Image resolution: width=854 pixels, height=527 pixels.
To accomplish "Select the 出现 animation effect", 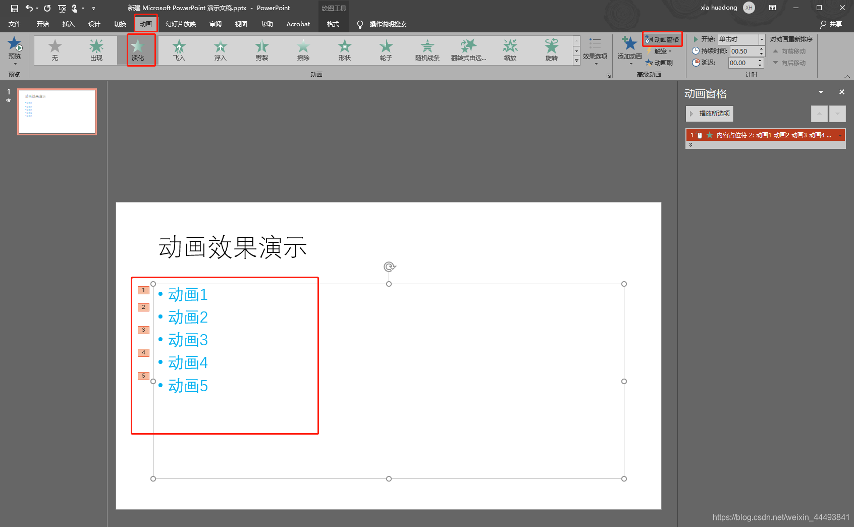I will [96, 50].
